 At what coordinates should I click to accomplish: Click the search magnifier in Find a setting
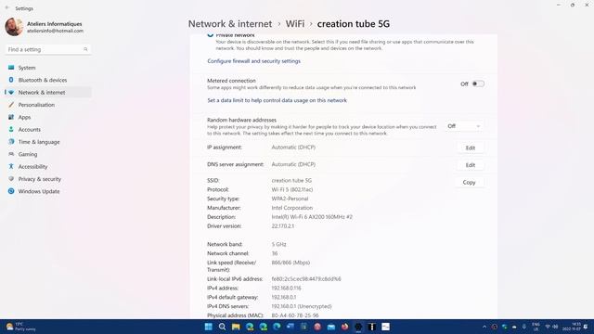click(85, 49)
